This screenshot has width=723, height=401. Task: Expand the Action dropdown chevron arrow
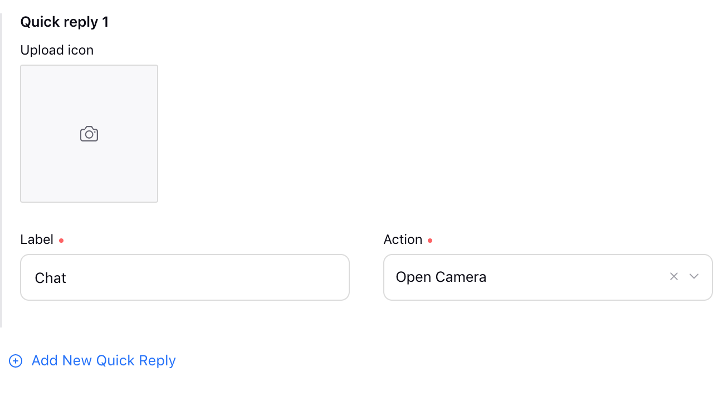pos(694,276)
